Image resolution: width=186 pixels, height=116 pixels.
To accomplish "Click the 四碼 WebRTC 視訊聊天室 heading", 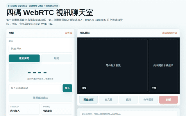I will [50, 13].
